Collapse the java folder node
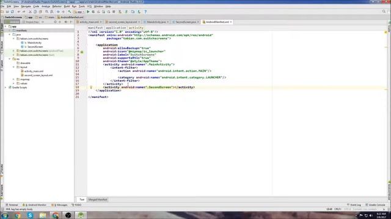This screenshot has height=219, width=391. (10, 35)
